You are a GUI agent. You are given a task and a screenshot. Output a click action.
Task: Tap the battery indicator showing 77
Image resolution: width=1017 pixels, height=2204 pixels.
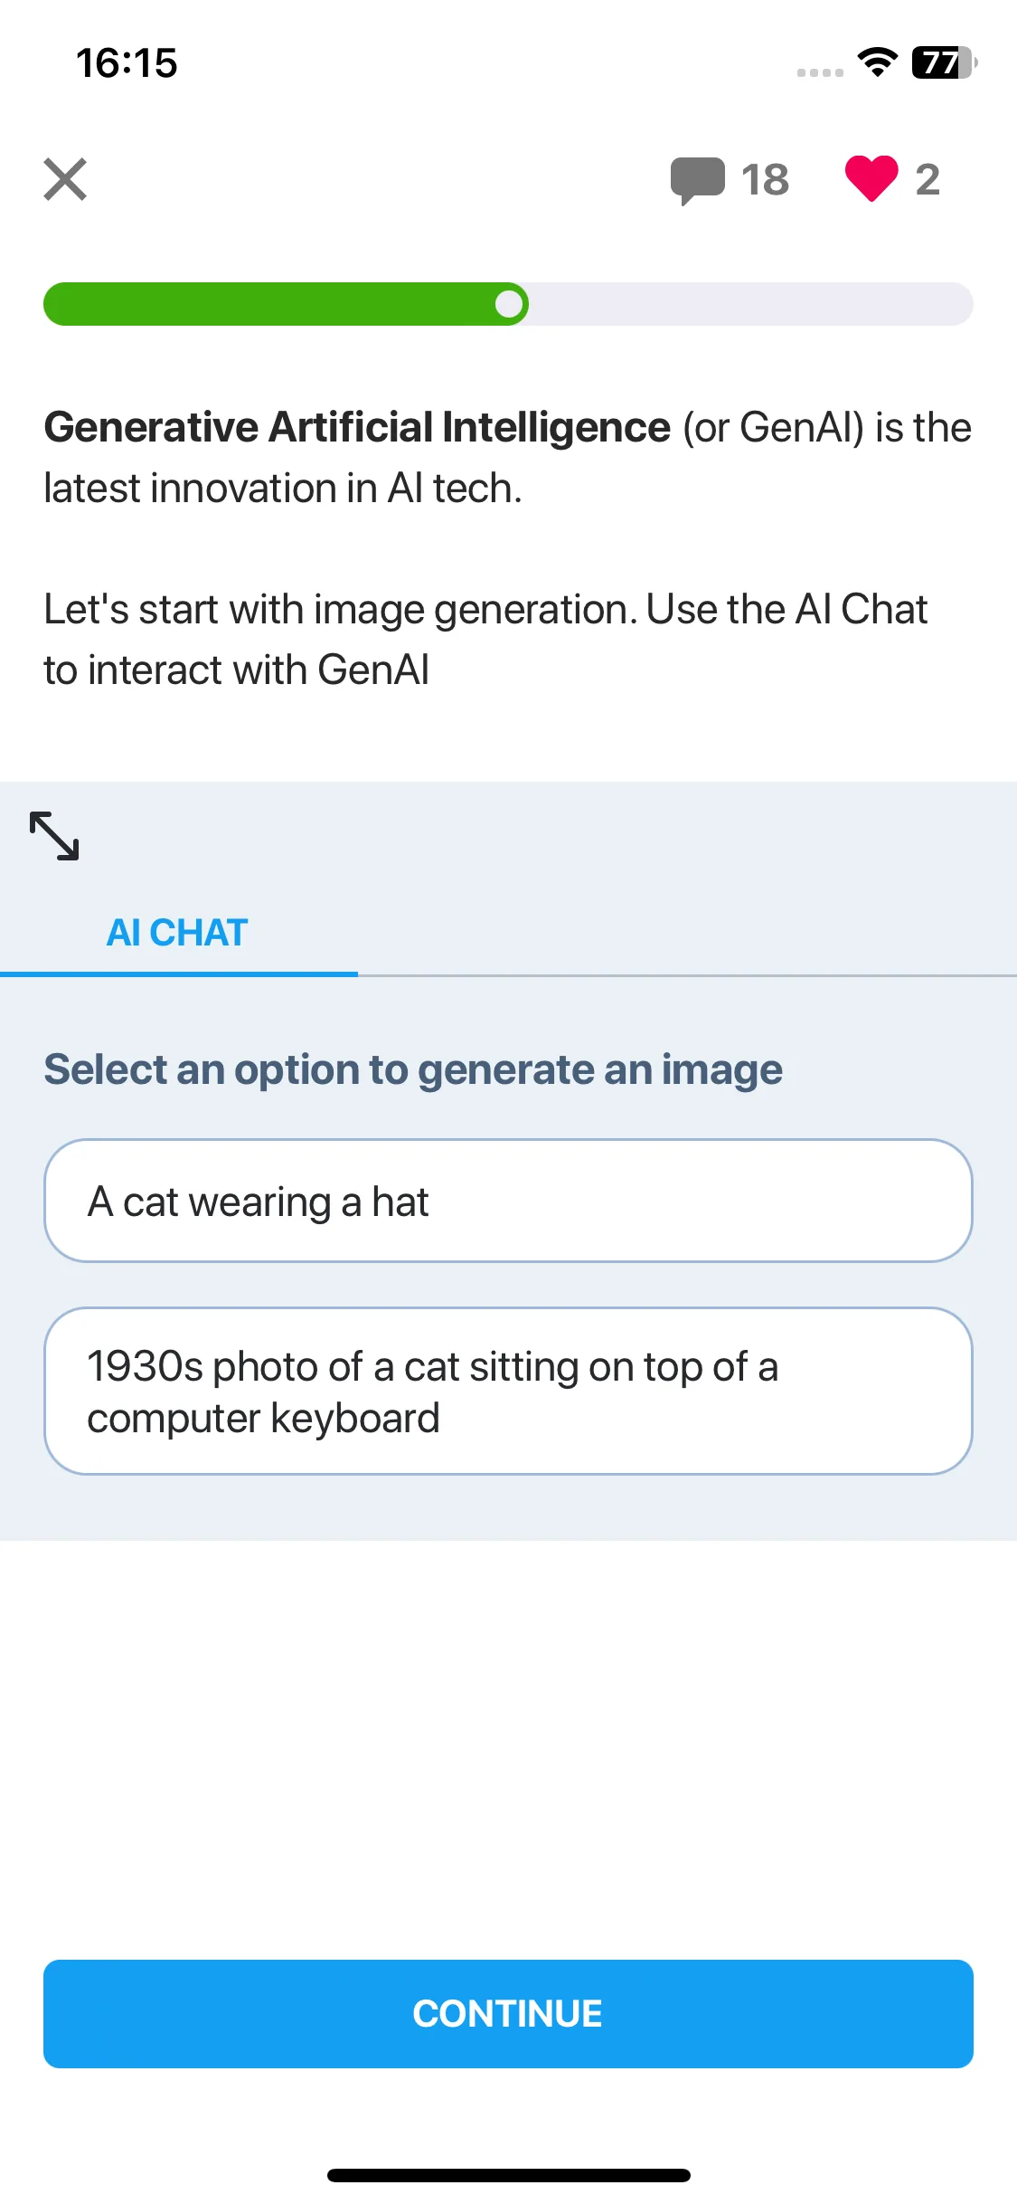pyautogui.click(x=945, y=62)
